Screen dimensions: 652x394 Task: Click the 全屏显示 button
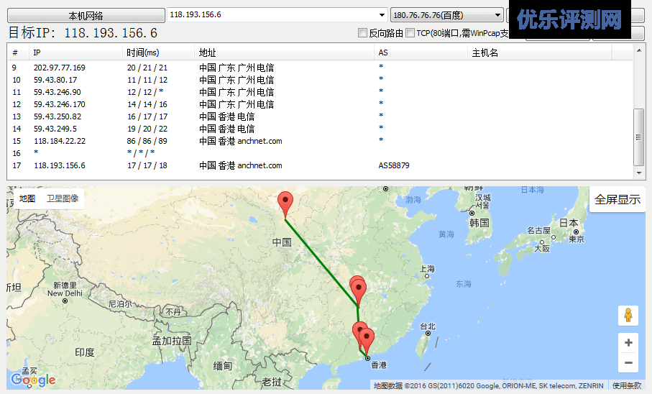click(617, 199)
